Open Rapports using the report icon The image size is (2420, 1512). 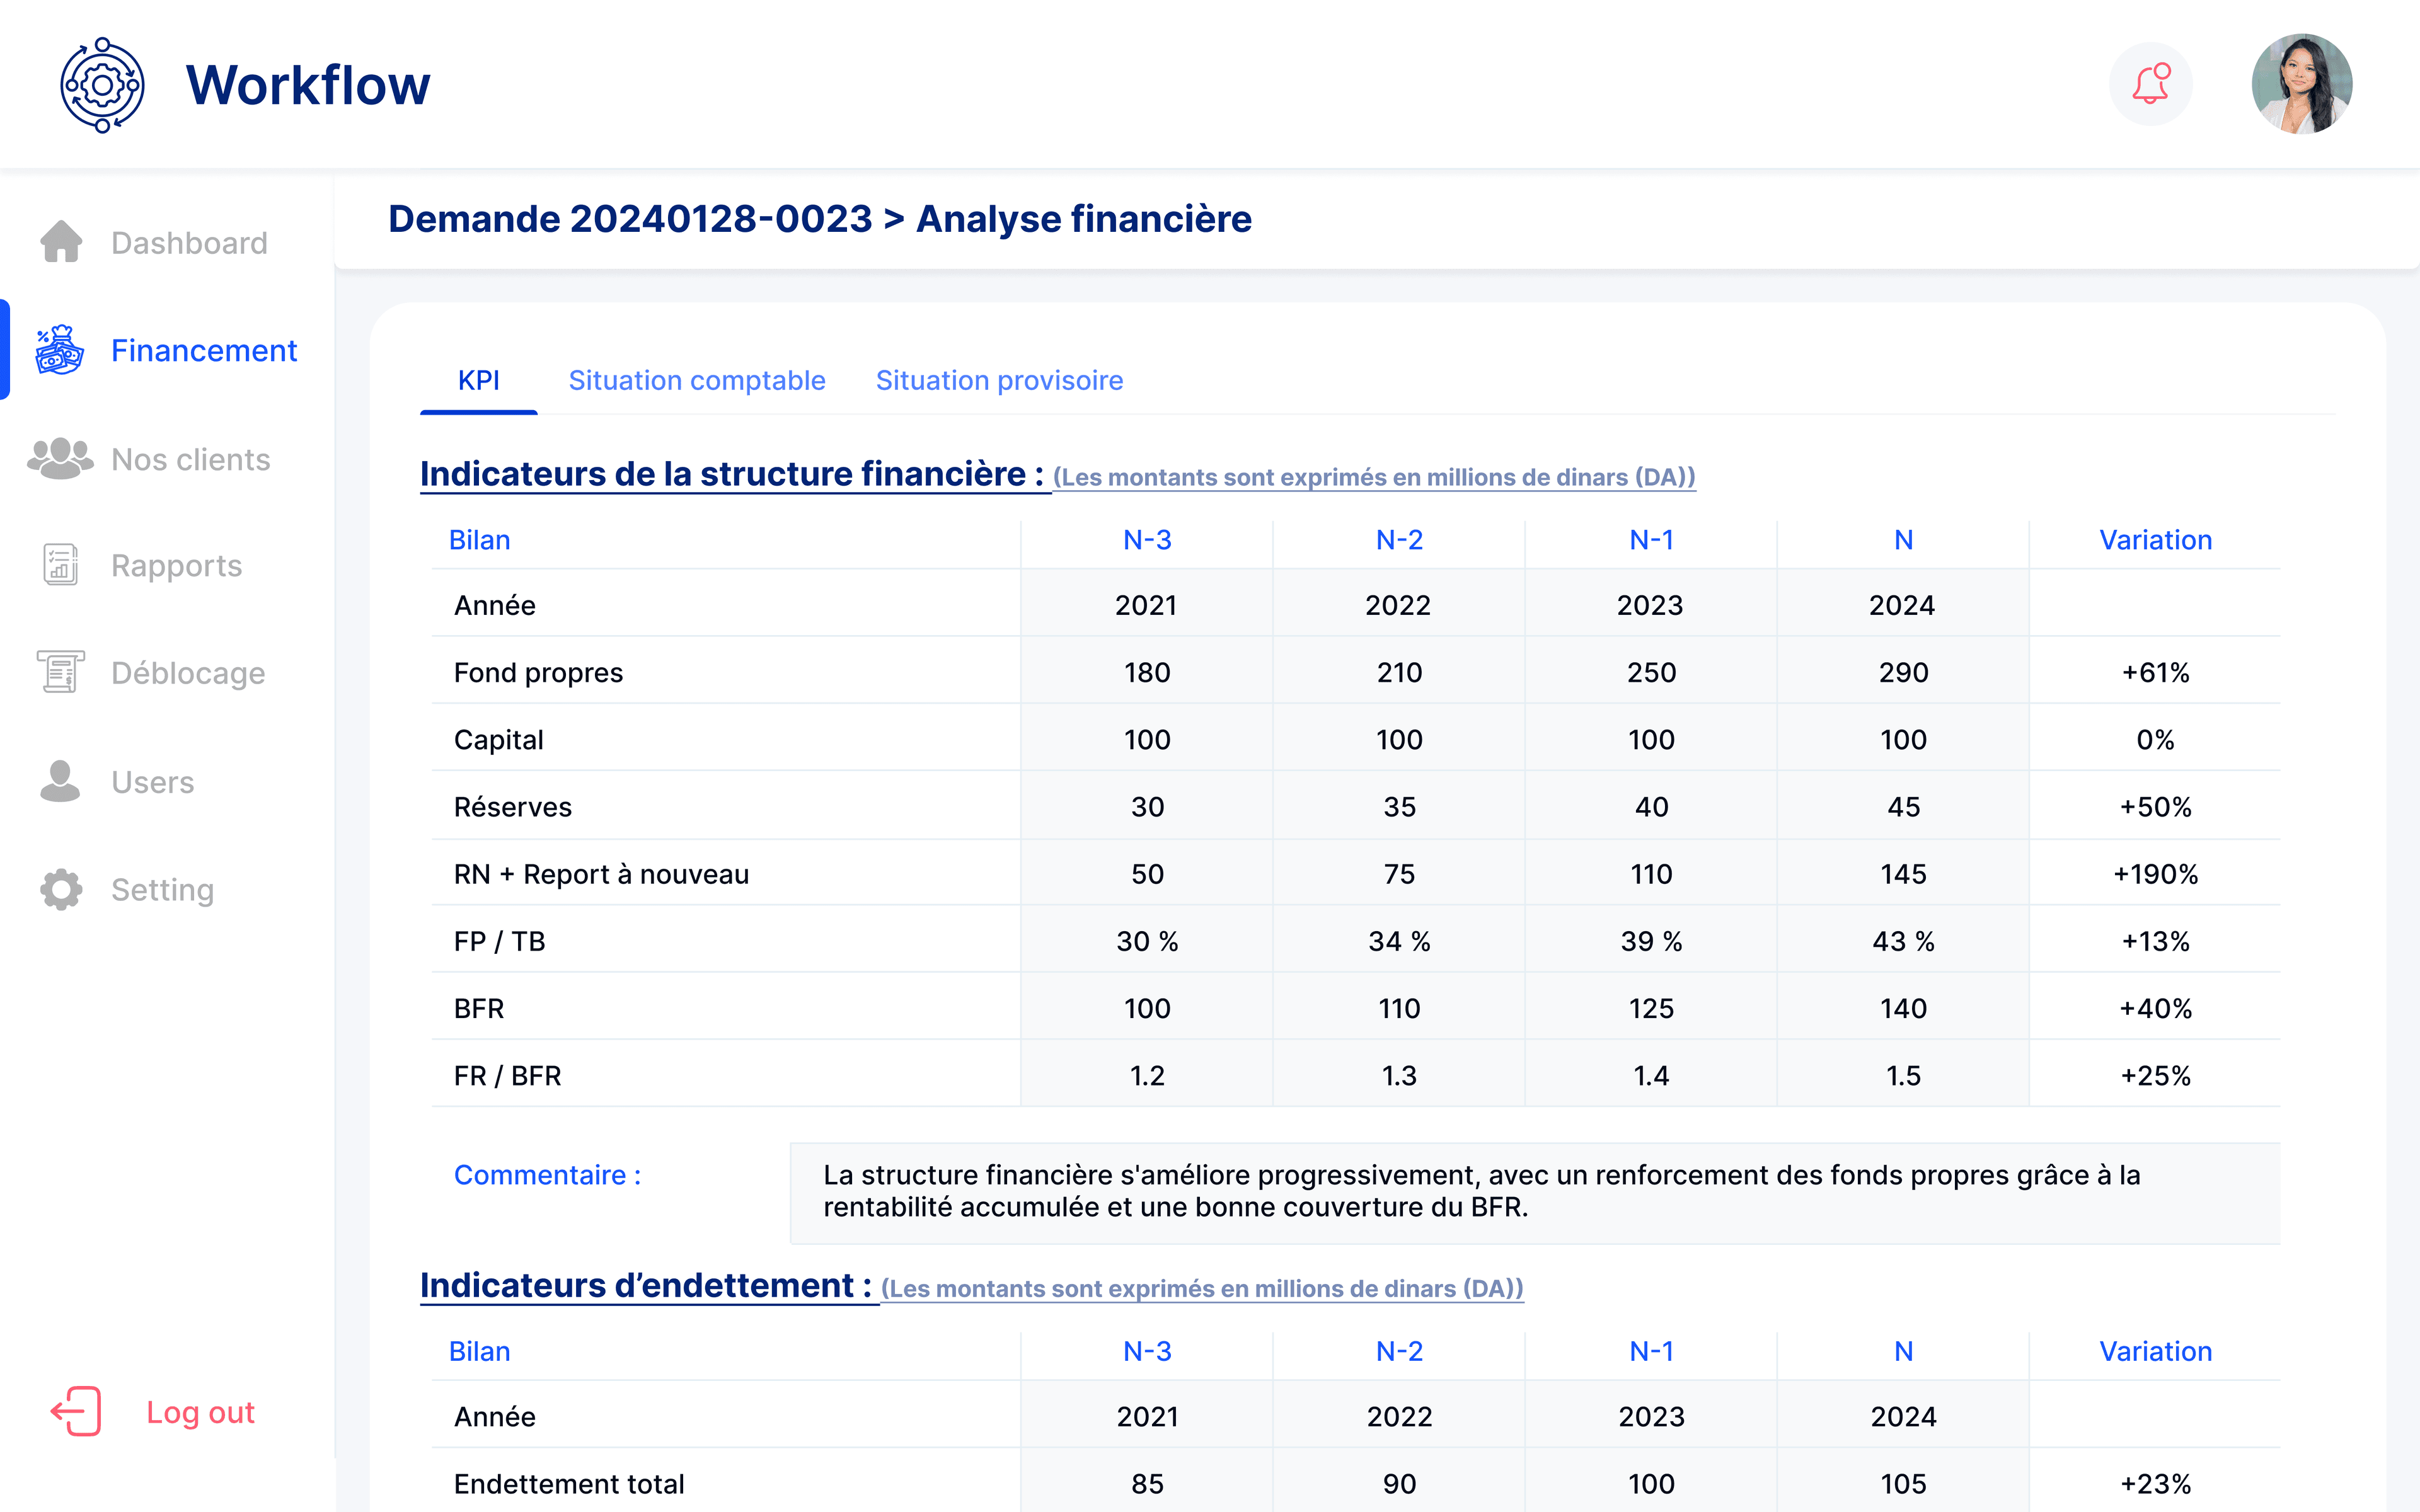click(x=60, y=565)
